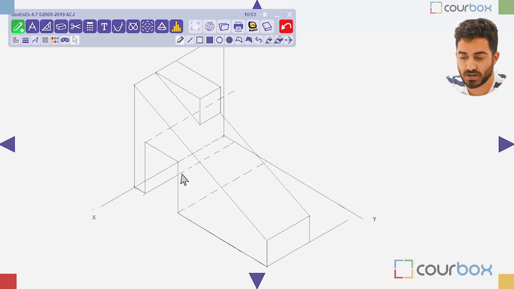514x289 pixels.
Task: Select the filled circle shape
Action: click(229, 40)
